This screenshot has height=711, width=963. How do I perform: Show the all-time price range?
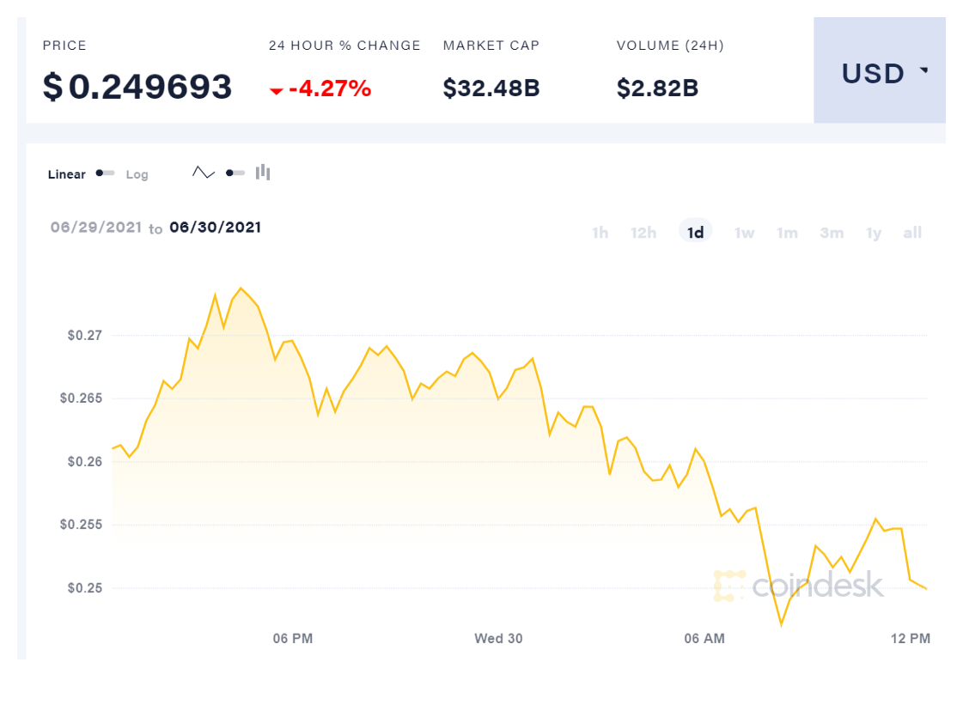click(912, 233)
